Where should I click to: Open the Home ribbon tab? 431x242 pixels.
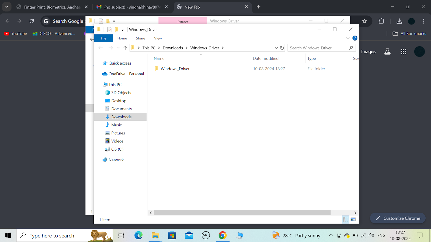pyautogui.click(x=122, y=38)
